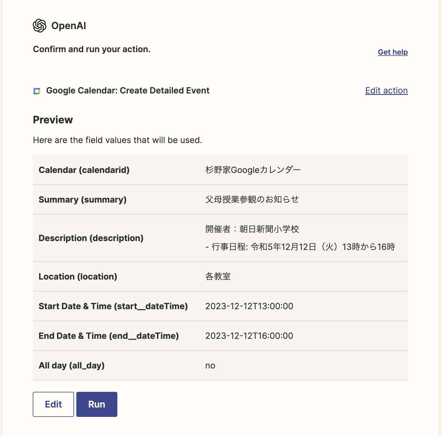Click the Google Calendar icon beside the action title
This screenshot has width=442, height=436.
coord(37,91)
